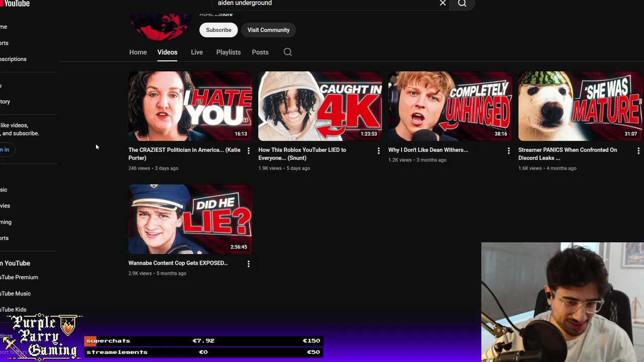Open the 'COMPLETELY UNHINGED' thumbnail
Screen dimensions: 644x362
450,106
